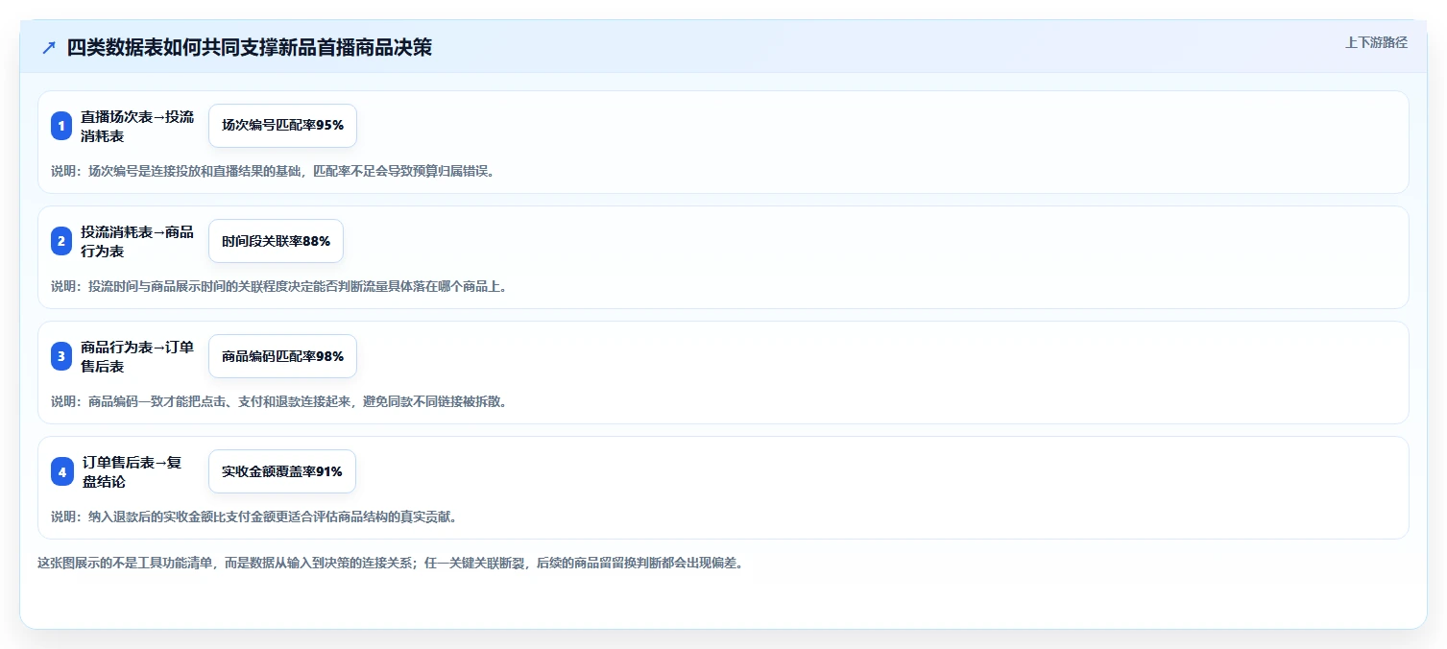The height and width of the screenshot is (649, 1447).
Task: Click step badge number 4
Action: tap(61, 471)
